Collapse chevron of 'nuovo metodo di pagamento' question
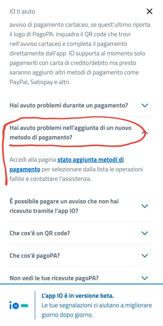The width and height of the screenshot is (163, 326). click(x=145, y=133)
